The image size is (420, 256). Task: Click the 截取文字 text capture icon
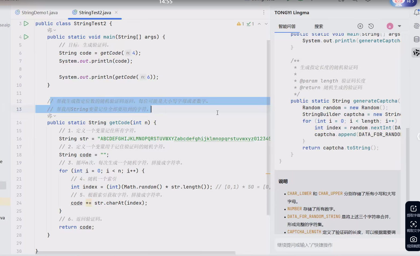[413, 226]
